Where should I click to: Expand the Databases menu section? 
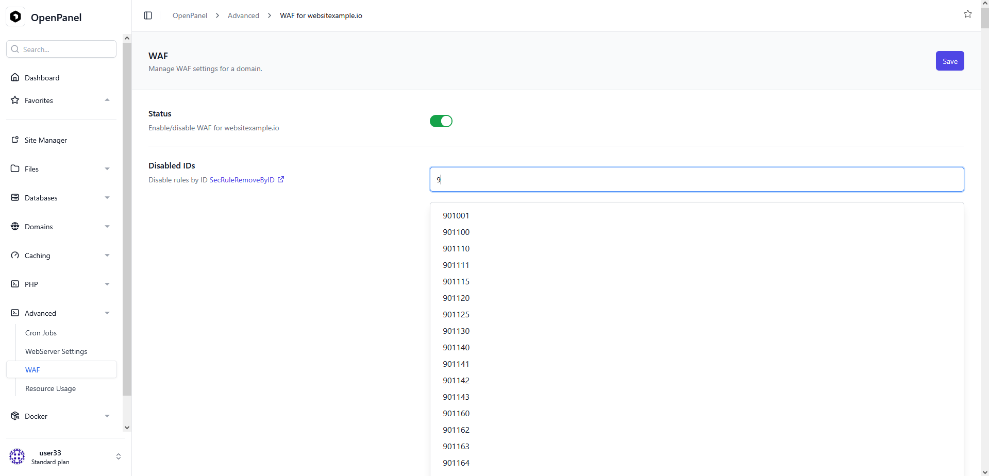coord(107,198)
